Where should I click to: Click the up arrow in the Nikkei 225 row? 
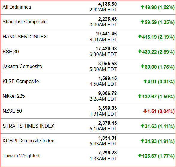140,96
